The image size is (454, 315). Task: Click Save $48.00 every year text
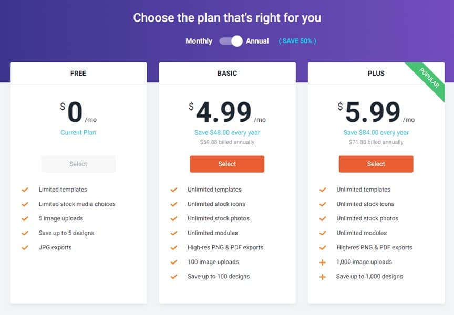[x=227, y=132]
